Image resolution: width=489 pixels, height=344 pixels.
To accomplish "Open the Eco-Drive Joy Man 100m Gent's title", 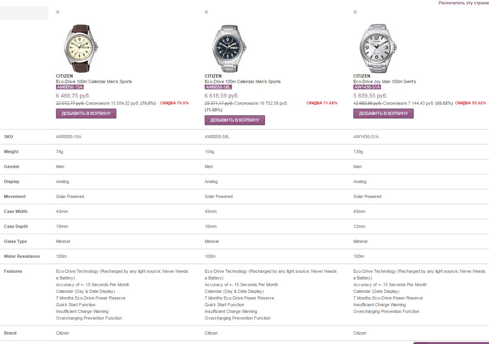I will (384, 81).
